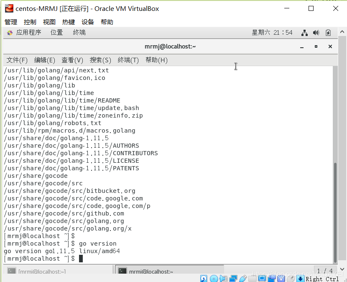Click the '/usr/lib/golang/lib/time/zoneinfo.zip' line
The image size is (347, 282).
(73, 115)
